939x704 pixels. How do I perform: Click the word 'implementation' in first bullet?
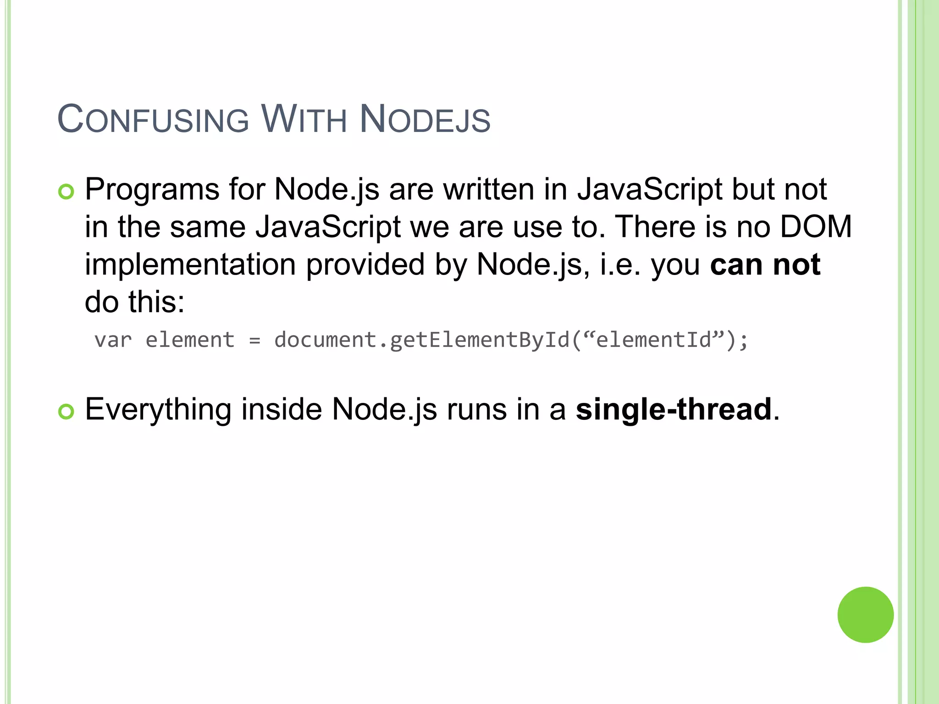click(x=190, y=264)
